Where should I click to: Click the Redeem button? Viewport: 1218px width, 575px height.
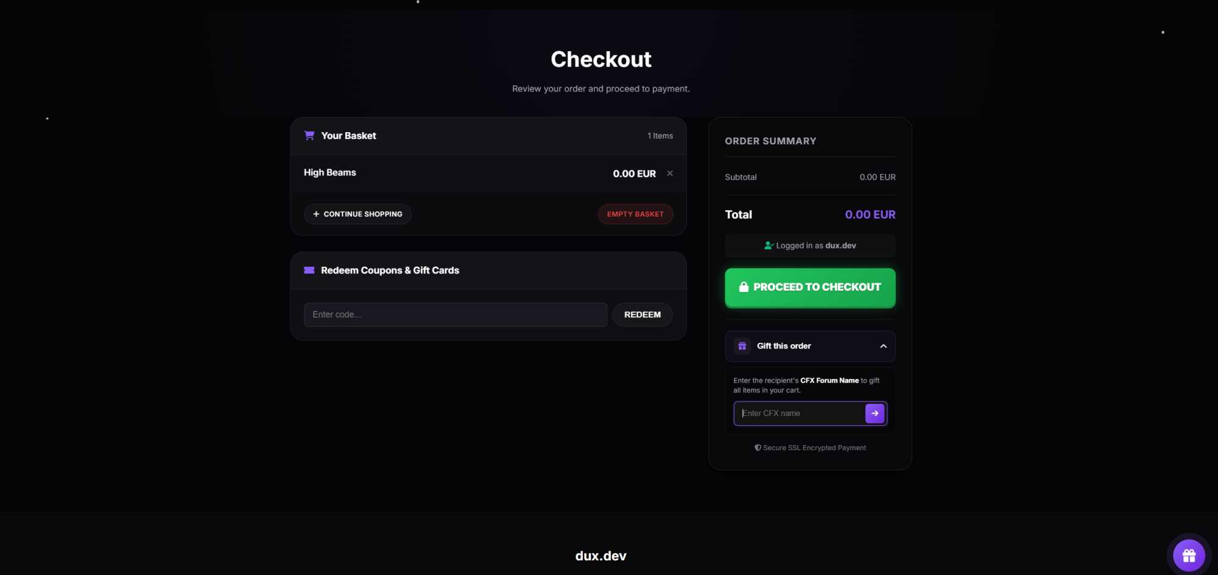coord(642,314)
